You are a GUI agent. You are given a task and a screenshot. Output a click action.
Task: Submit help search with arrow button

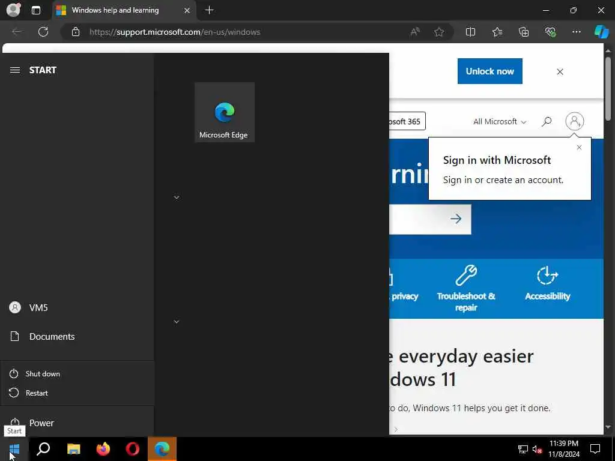pos(456,218)
